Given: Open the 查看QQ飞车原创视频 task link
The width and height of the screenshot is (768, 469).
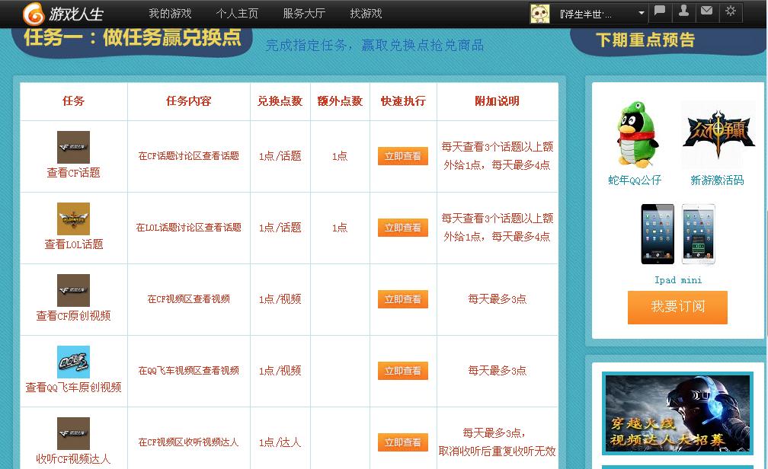Looking at the screenshot, I should 73,388.
